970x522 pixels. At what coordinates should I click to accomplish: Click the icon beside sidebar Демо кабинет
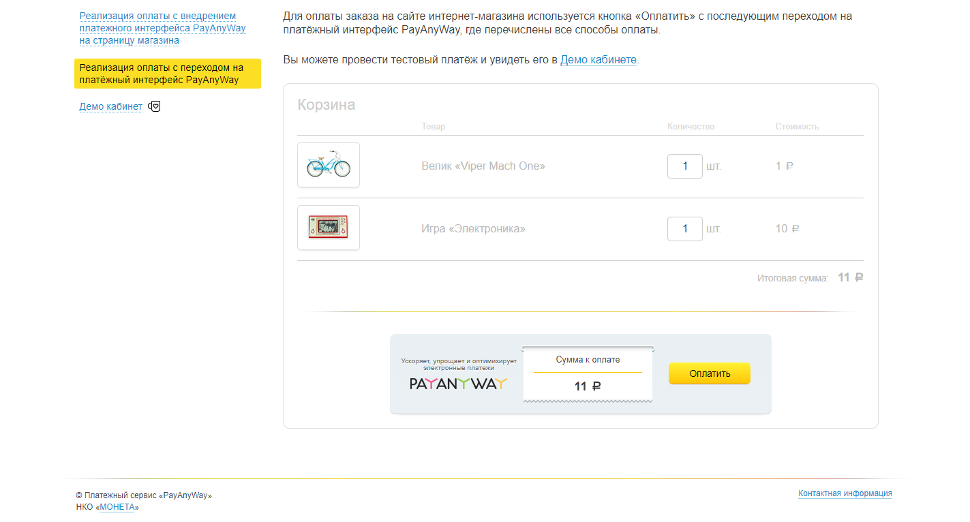155,106
